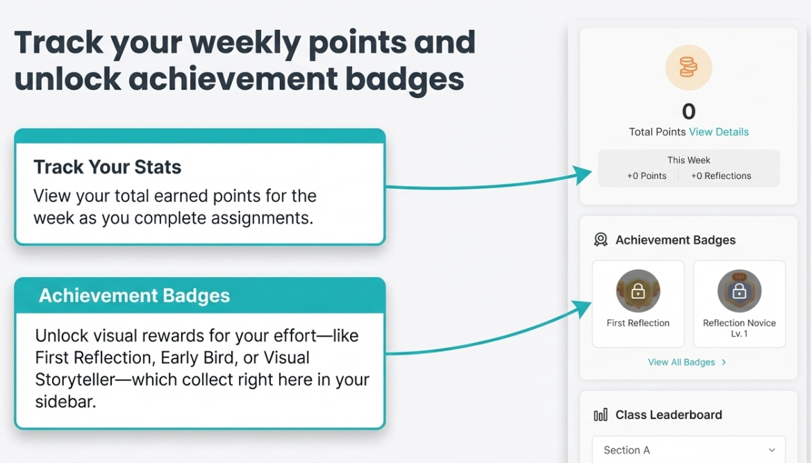811x463 pixels.
Task: Select the +0 Reflections weekly stat
Action: 721,176
